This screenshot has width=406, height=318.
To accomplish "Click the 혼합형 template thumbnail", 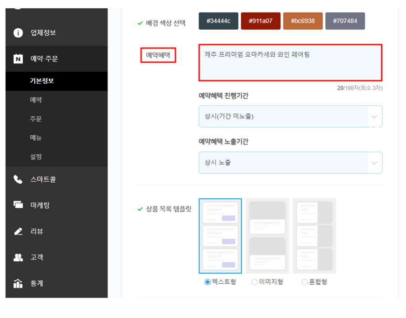I will click(314, 236).
